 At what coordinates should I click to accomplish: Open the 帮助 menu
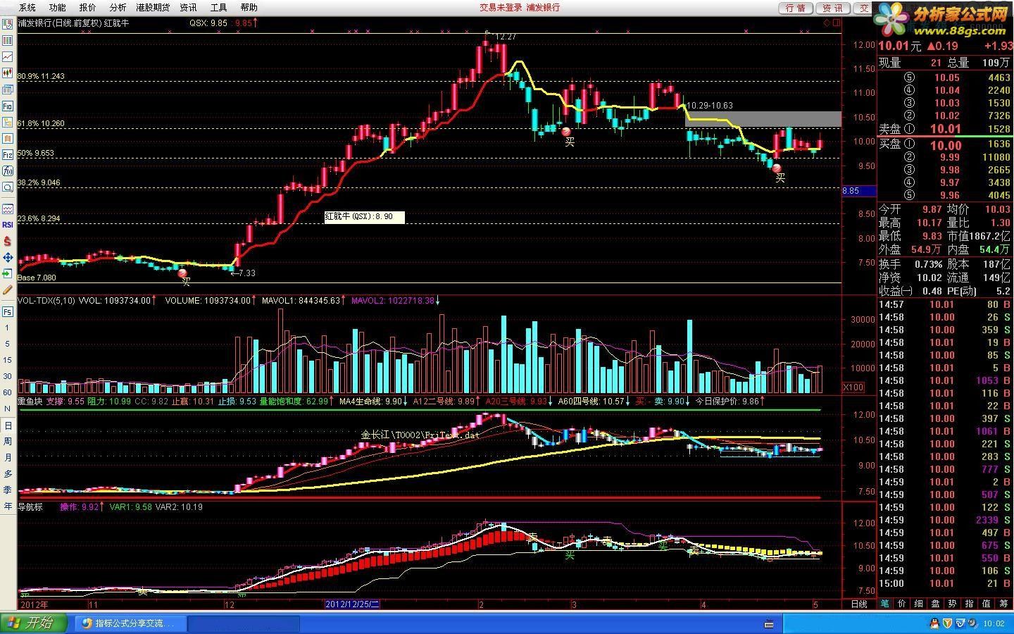(249, 8)
